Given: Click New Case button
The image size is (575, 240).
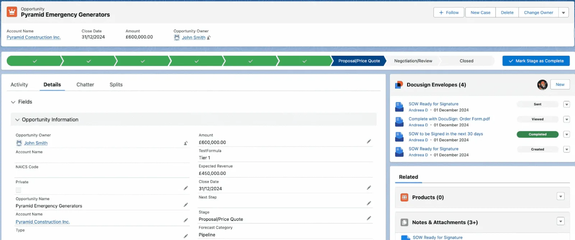Looking at the screenshot, I should [x=480, y=13].
